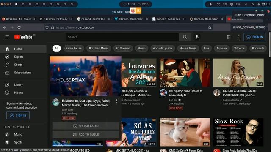271x152 pixels.
Task: Open the lofi hip hop radio thumbnail
Action: 185,73
